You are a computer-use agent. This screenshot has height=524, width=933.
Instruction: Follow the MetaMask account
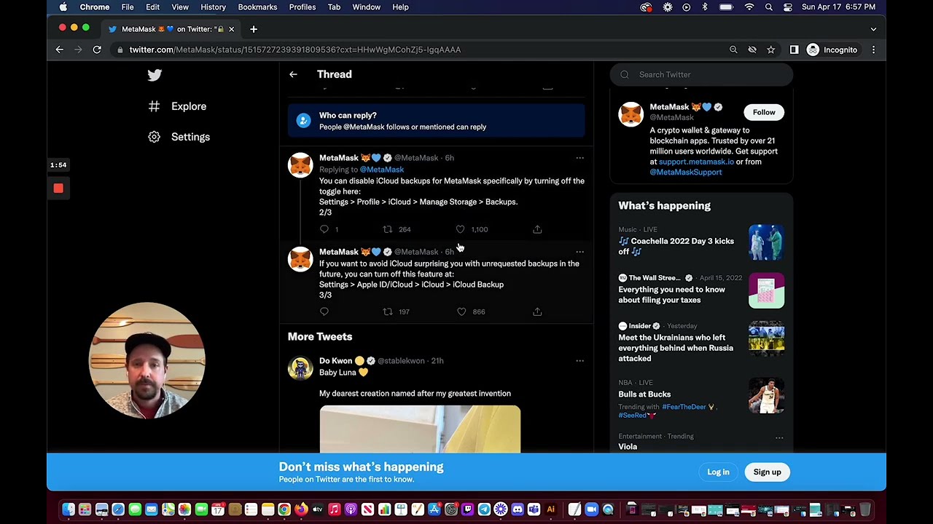pyautogui.click(x=764, y=112)
